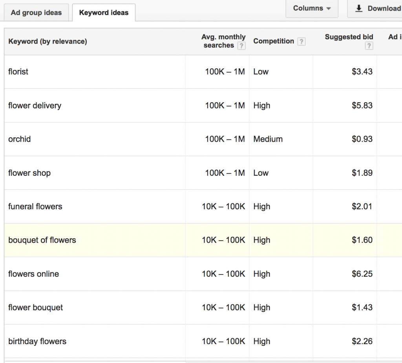Image resolution: width=402 pixels, height=363 pixels.
Task: Select the birthday flowers keyword
Action: point(37,341)
